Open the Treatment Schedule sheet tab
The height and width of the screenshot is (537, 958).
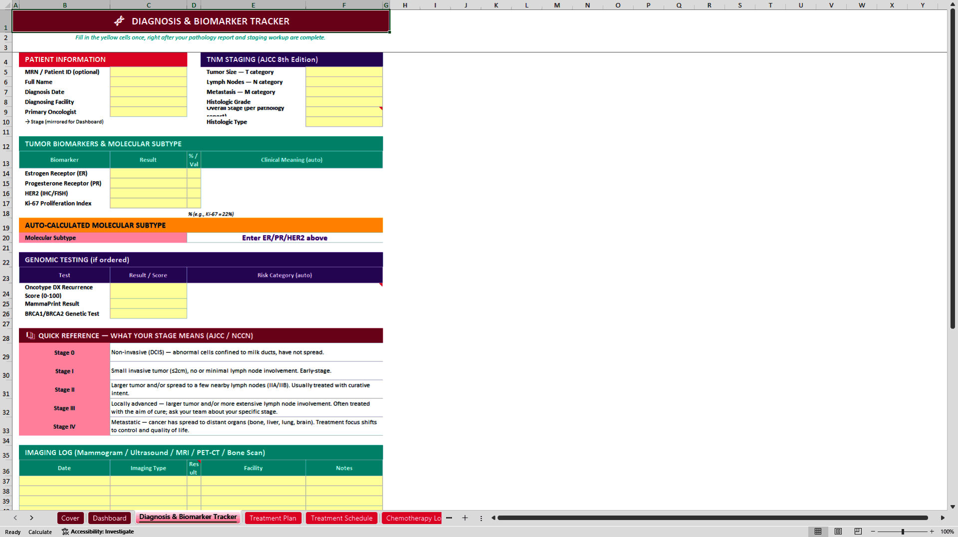pyautogui.click(x=342, y=518)
